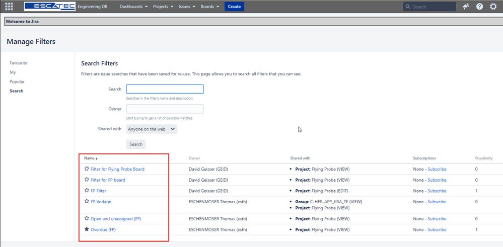Open the FP Filter link
Viewport: 503px width, 247px height.
[98, 191]
